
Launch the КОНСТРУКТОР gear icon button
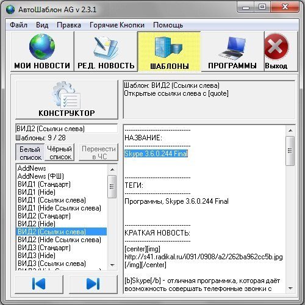[x=66, y=99]
